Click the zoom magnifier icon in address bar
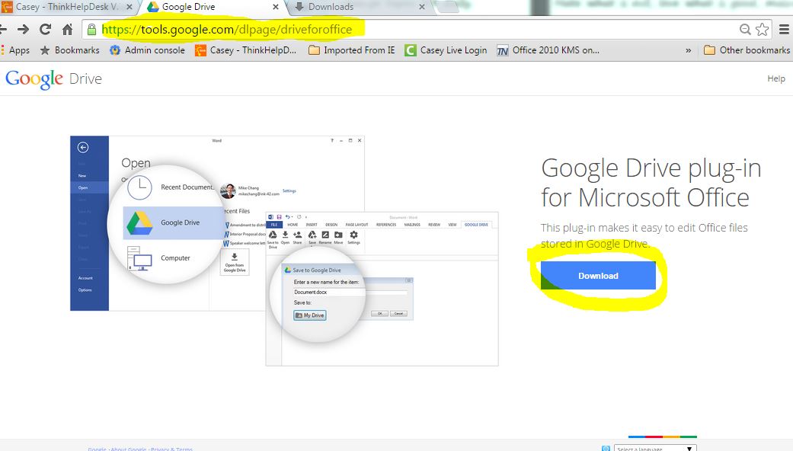793x451 pixels. [x=745, y=29]
